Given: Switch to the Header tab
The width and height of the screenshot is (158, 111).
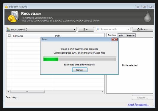Looking at the screenshot, I should pos(131,36).
